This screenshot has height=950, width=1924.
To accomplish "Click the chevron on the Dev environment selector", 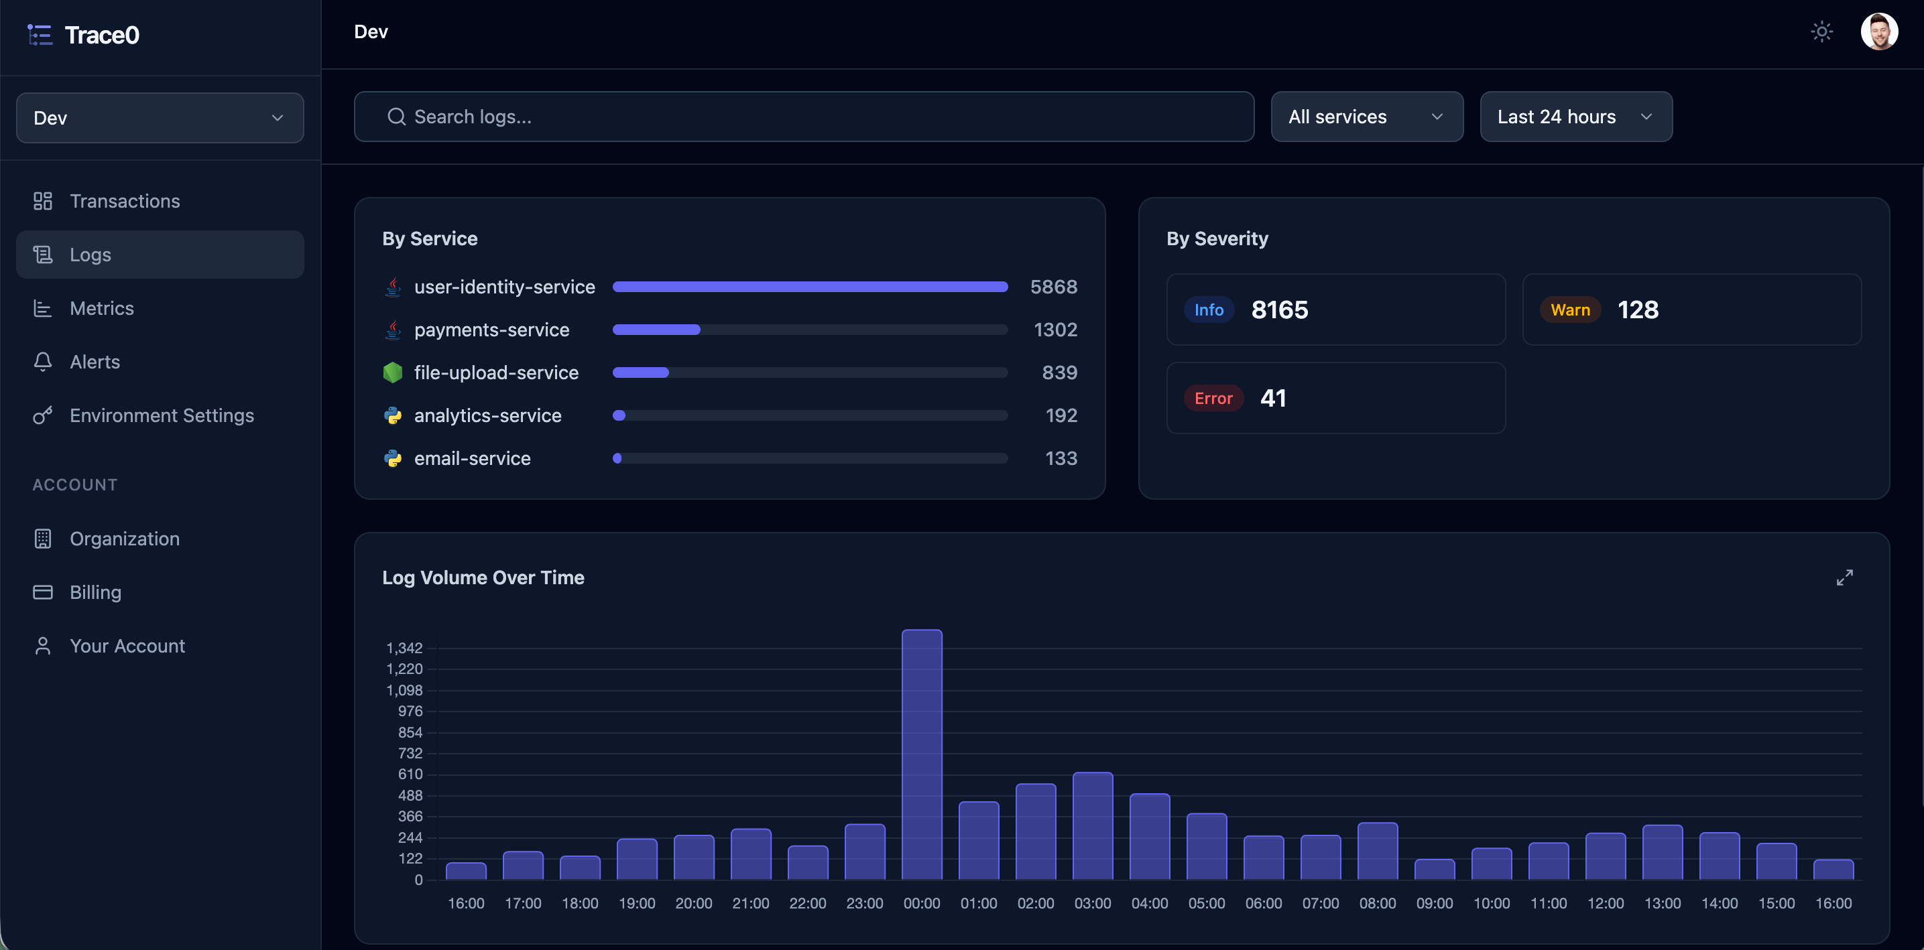I will pyautogui.click(x=277, y=118).
